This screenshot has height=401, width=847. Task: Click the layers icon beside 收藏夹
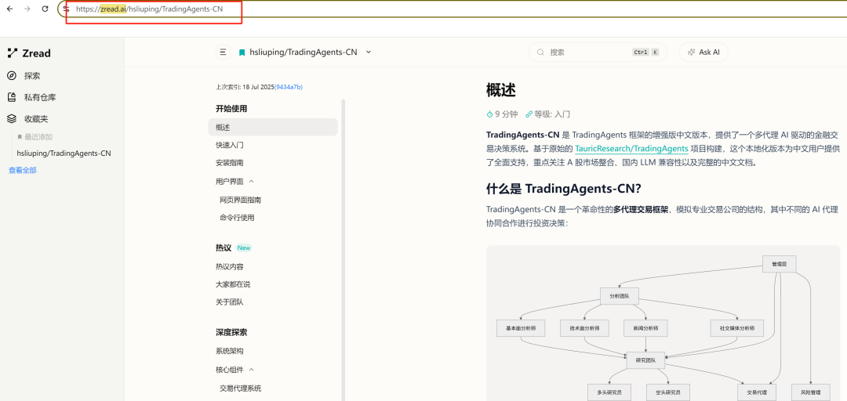point(11,119)
